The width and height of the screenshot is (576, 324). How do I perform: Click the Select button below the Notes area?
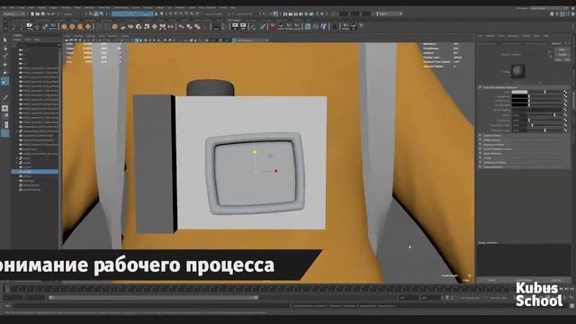coord(492,280)
